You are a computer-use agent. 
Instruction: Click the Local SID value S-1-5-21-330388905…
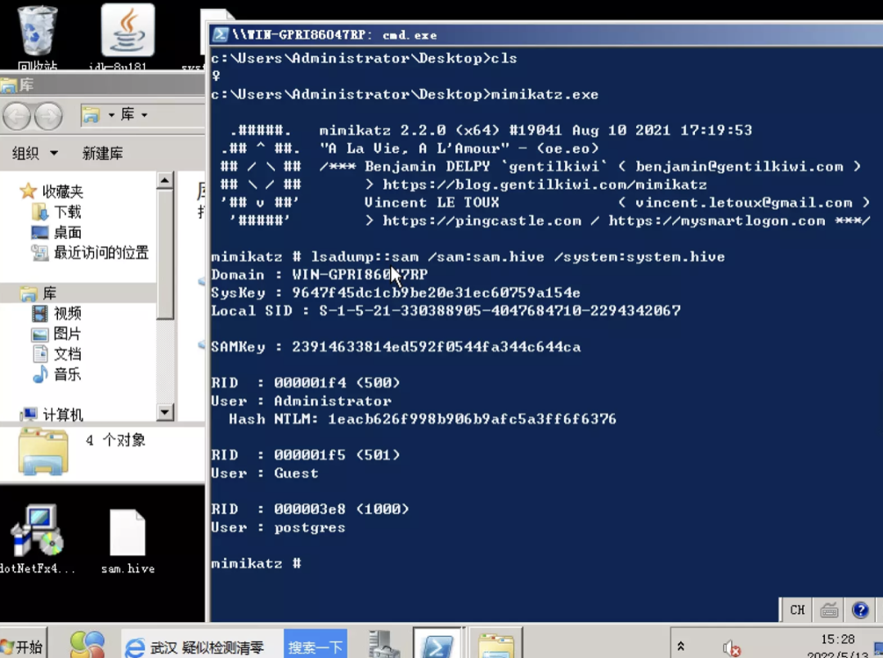click(x=500, y=311)
